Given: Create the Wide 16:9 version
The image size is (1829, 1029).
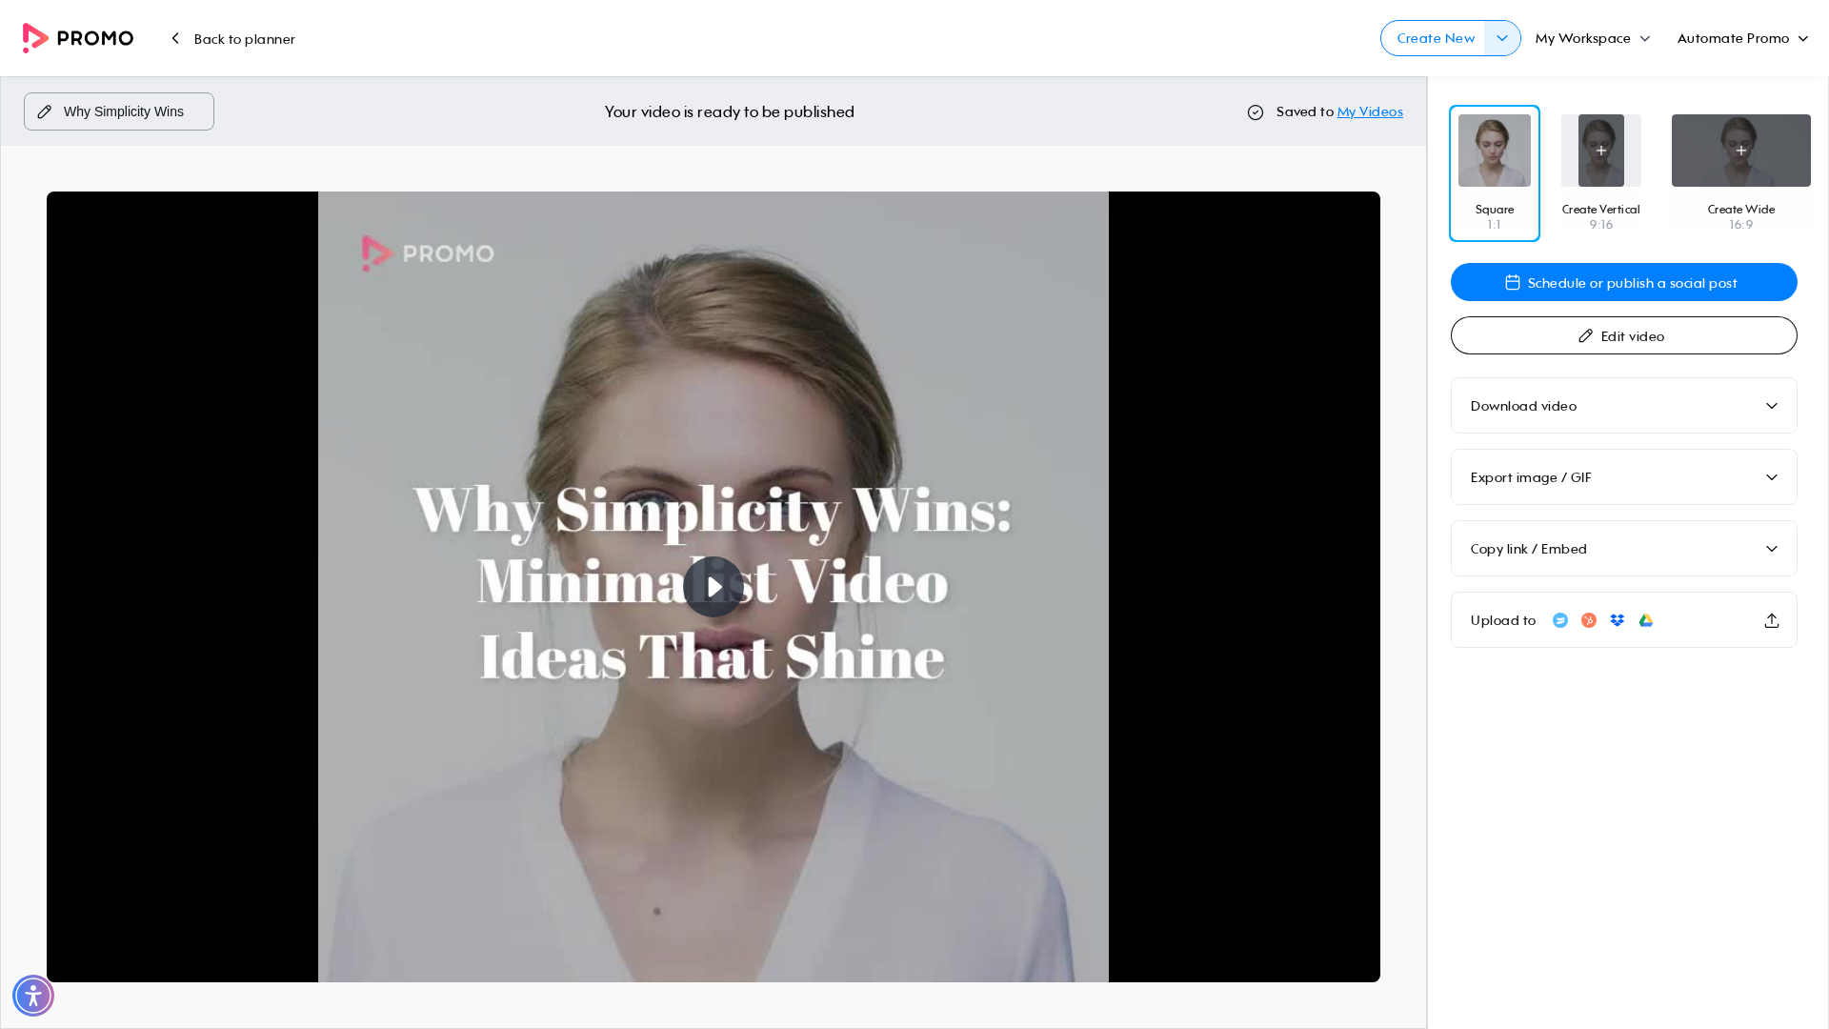Looking at the screenshot, I should [x=1741, y=173].
